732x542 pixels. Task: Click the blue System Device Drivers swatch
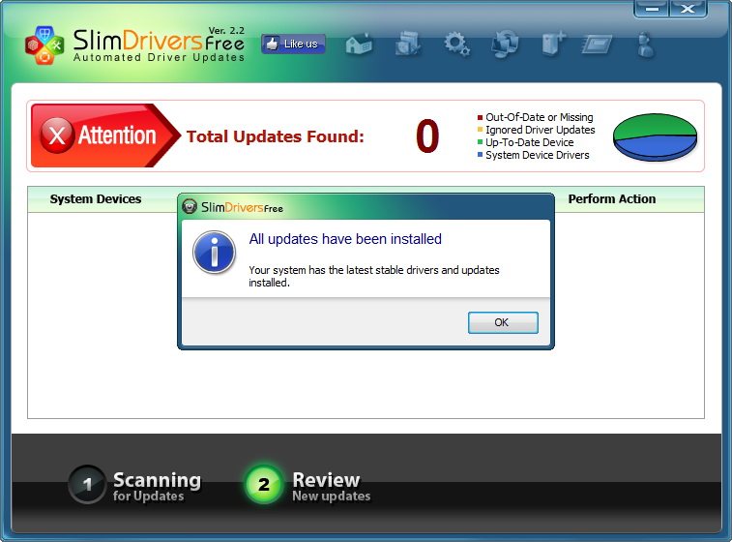pyautogui.click(x=480, y=155)
